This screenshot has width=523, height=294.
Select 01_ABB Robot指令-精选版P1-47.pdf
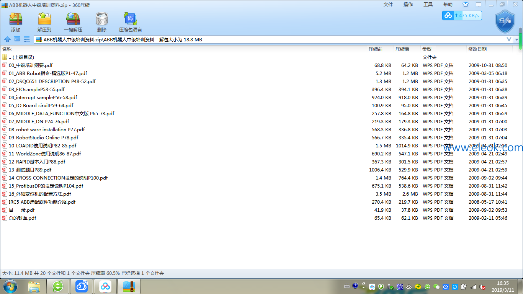coord(48,73)
